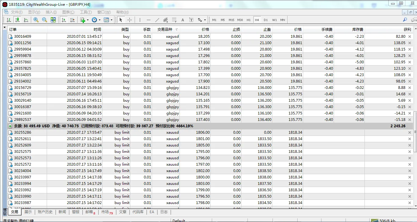The height and width of the screenshot is (222, 417).
Task: Select pending order row 30234004
Action: (x=210, y=171)
